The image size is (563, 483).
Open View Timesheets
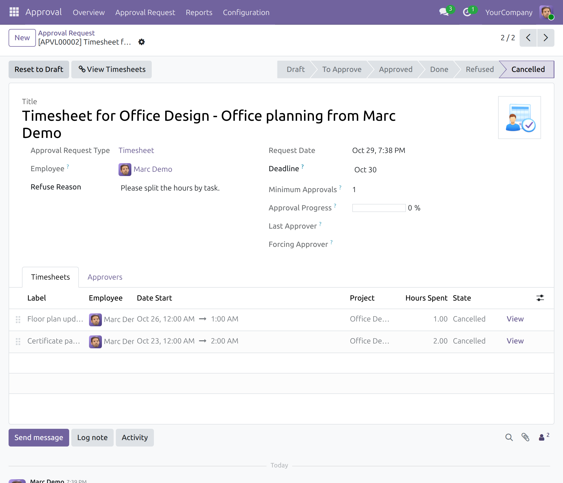click(x=112, y=69)
